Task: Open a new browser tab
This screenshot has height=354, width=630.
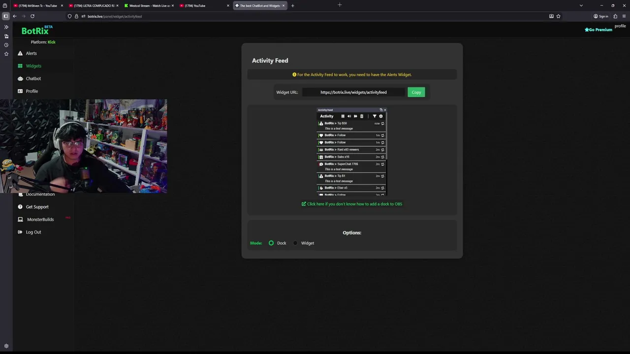Action: coord(292,6)
